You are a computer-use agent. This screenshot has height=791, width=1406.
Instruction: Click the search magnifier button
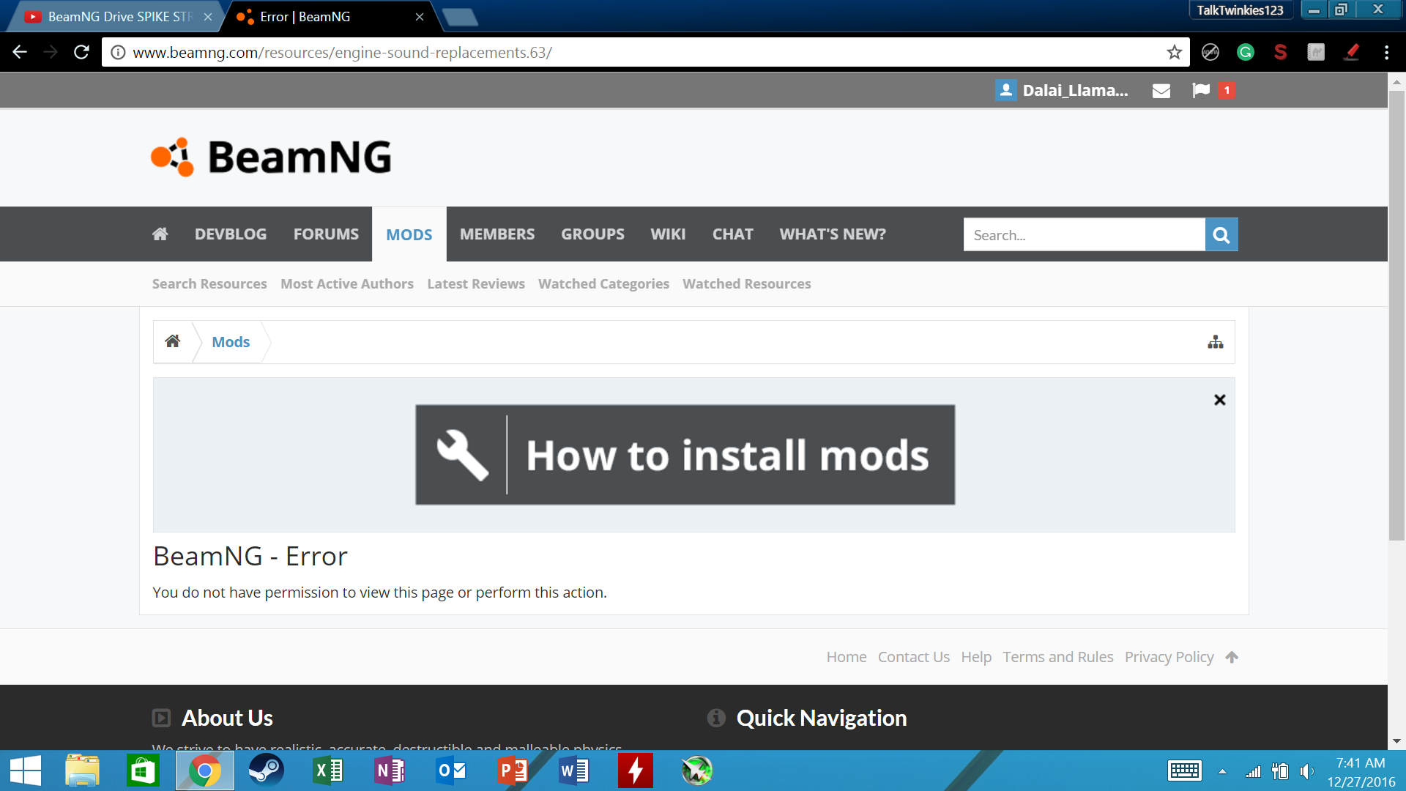tap(1221, 234)
